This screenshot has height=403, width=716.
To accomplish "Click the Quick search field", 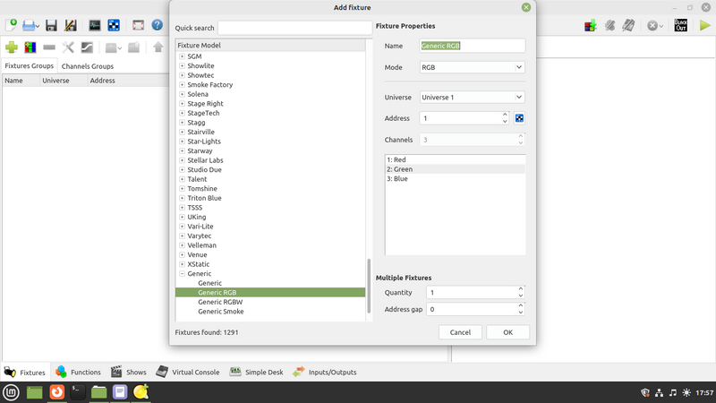I will [x=295, y=28].
